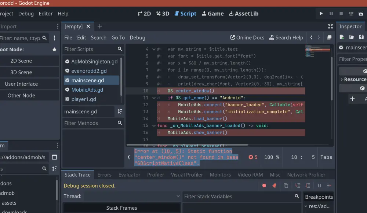Open the Editor menu

46,14
